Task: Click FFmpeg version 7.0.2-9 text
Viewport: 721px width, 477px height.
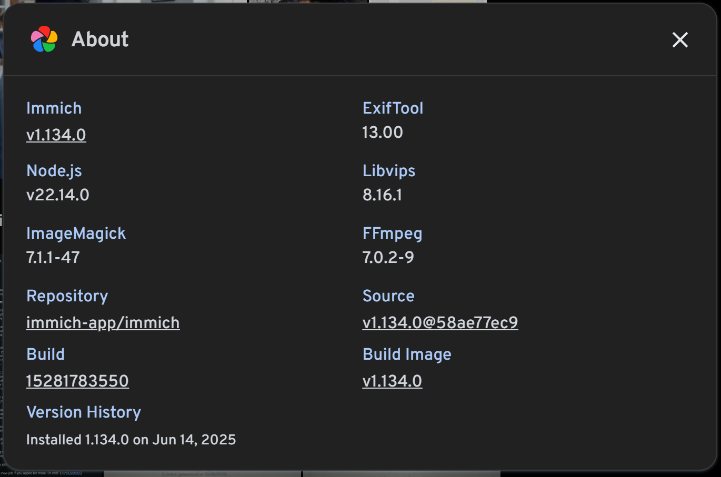Action: coord(388,258)
